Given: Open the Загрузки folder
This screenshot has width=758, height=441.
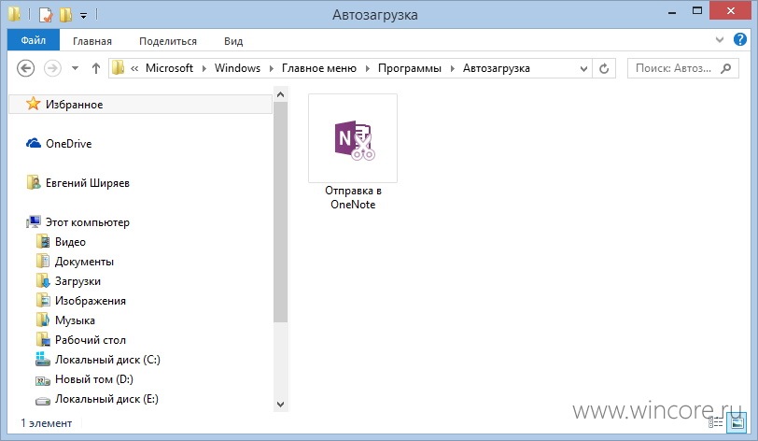Looking at the screenshot, I should [77, 281].
